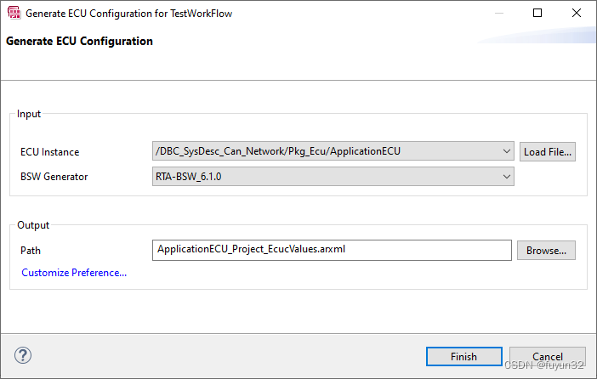
Task: Expand the BSW Generator dropdown arrow
Action: click(506, 177)
